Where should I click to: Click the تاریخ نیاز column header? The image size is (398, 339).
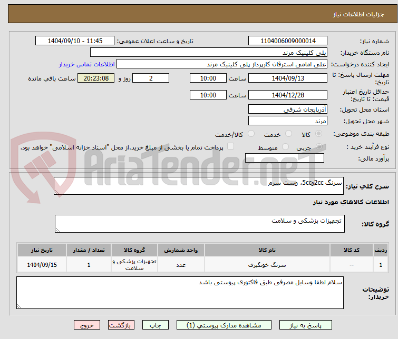pos(42,250)
